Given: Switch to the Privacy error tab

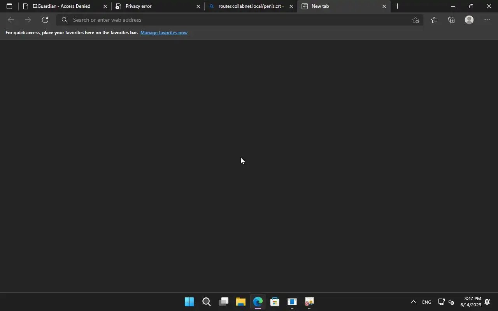Looking at the screenshot, I should [158, 6].
